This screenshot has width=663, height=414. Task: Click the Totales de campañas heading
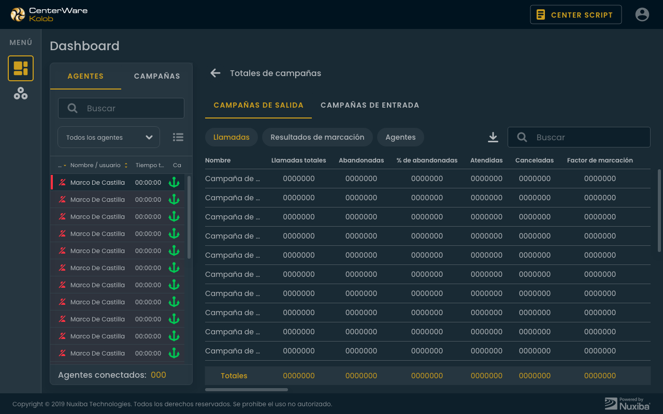pos(276,73)
